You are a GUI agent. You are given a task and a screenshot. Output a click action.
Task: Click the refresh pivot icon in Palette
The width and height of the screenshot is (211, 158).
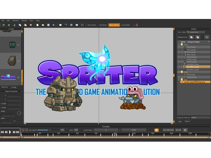[x=207, y=37]
